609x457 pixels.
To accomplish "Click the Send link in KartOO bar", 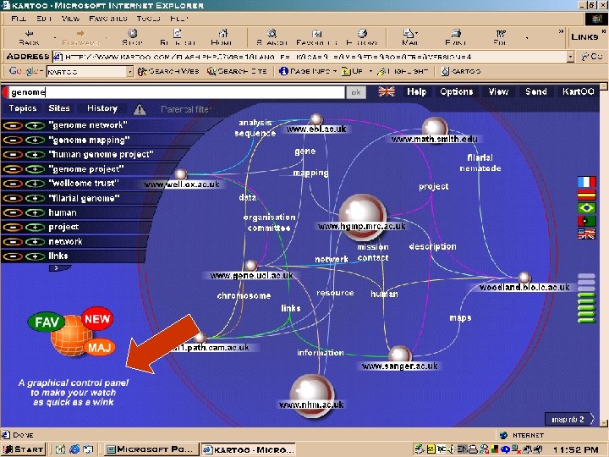I will tap(536, 91).
